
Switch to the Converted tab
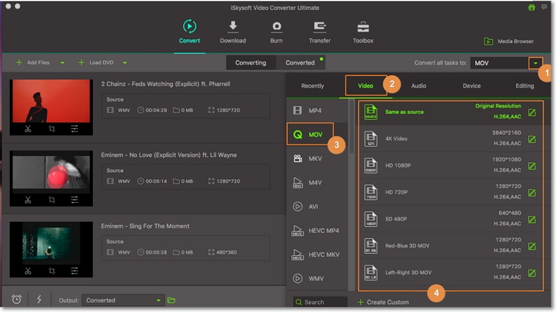click(x=300, y=63)
